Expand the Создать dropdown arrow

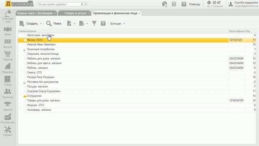(x=41, y=24)
